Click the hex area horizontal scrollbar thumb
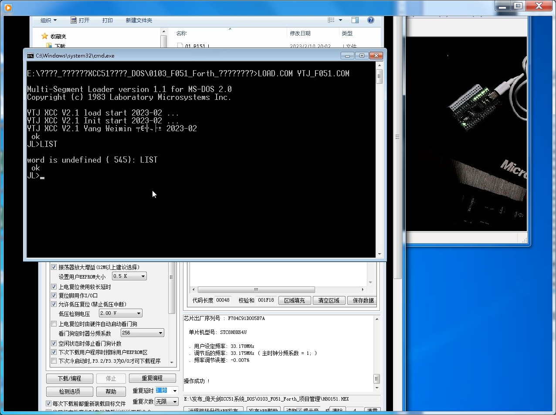 [256, 289]
